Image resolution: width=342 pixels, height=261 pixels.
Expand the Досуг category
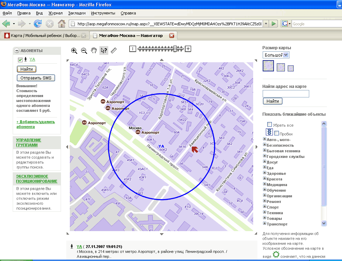pos(264,161)
